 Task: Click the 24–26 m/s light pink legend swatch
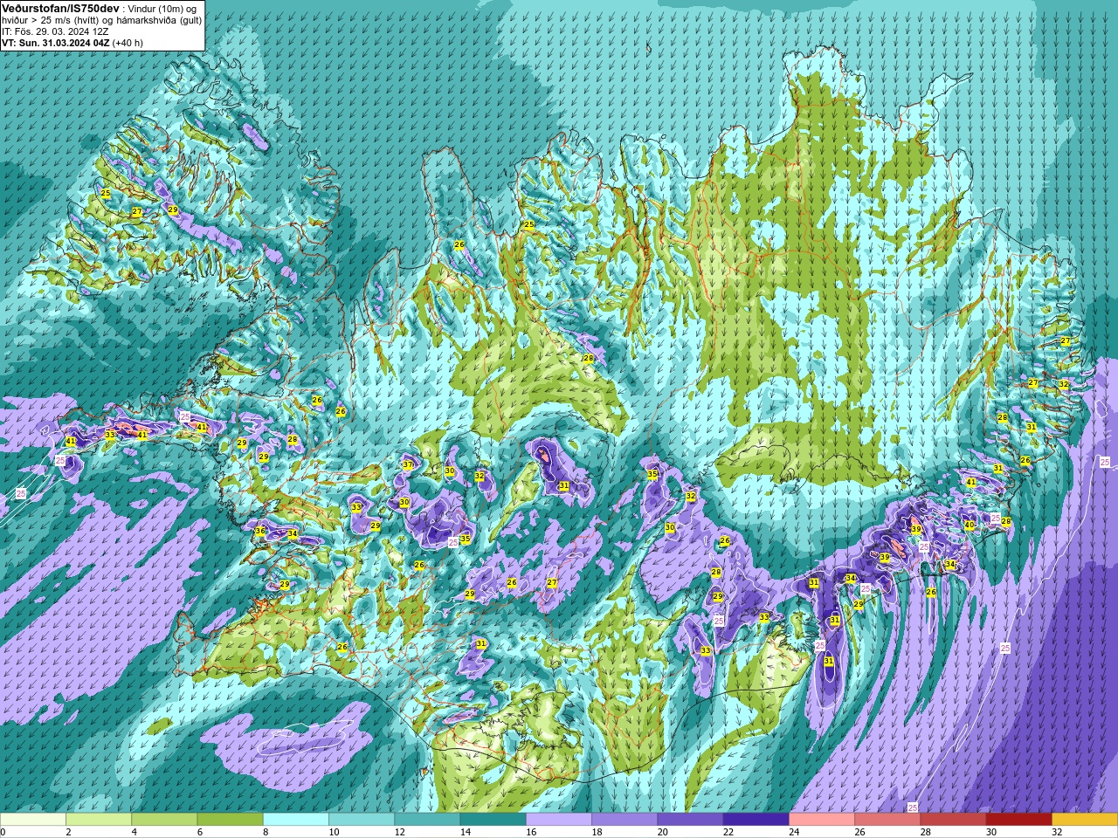[822, 820]
